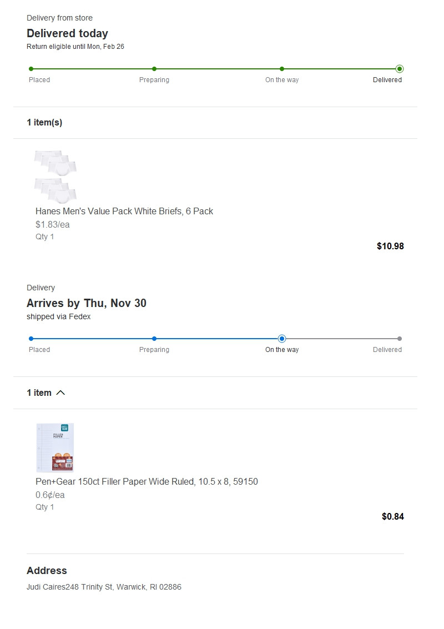Click the blue On the way marker
The height and width of the screenshot is (629, 444).
point(282,339)
